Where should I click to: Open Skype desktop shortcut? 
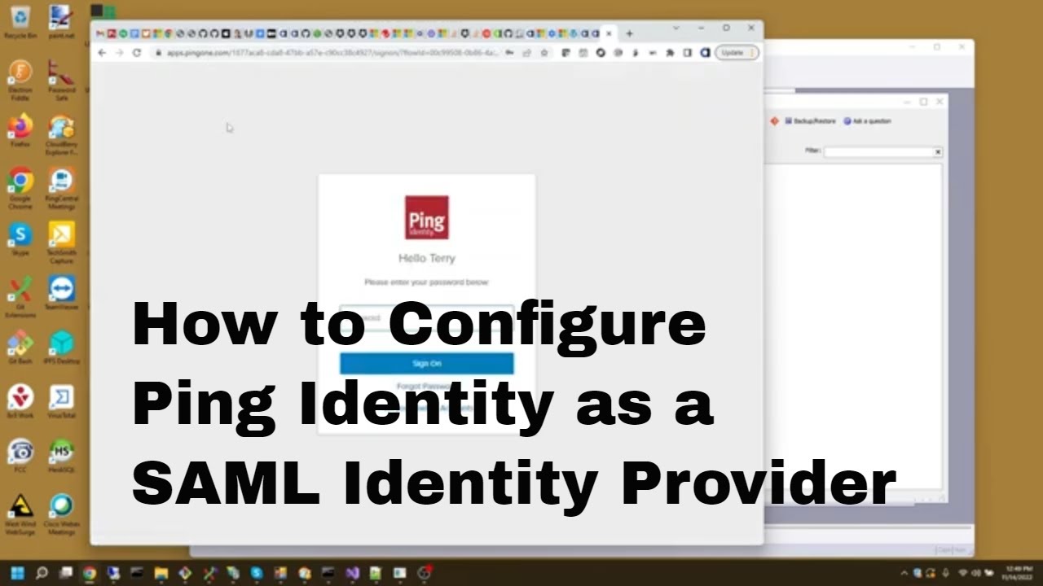(20, 238)
